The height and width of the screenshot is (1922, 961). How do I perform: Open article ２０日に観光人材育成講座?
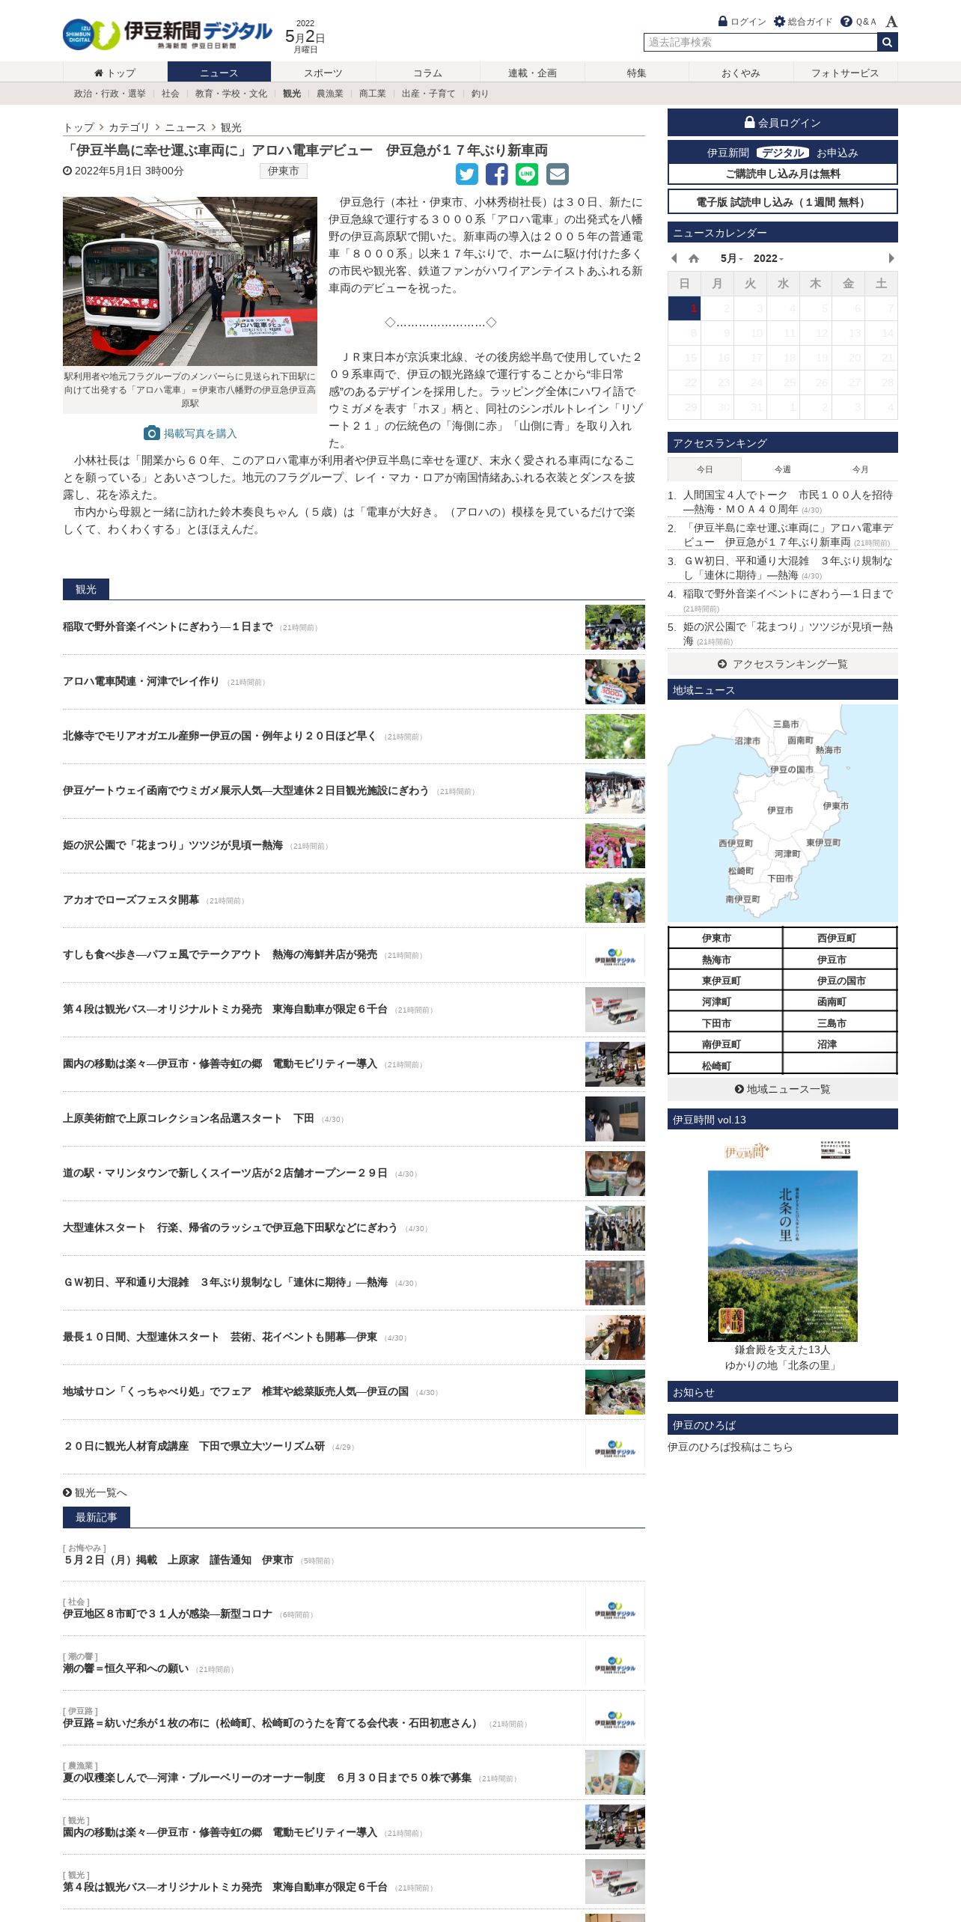click(x=194, y=1446)
